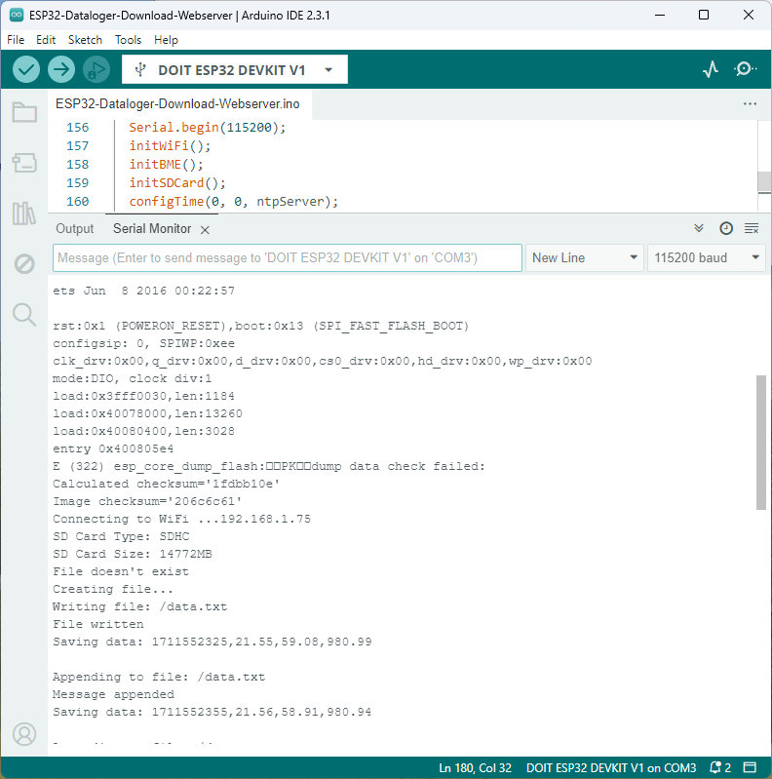Click the configTime(0, 0, ntpServer); line

(x=234, y=201)
